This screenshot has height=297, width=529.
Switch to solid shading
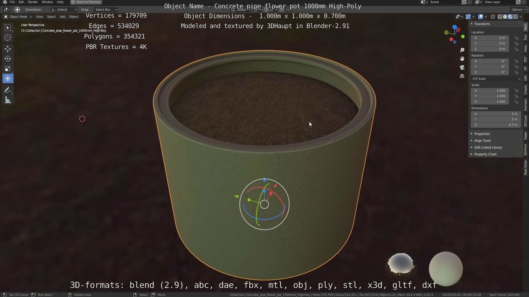point(505,17)
